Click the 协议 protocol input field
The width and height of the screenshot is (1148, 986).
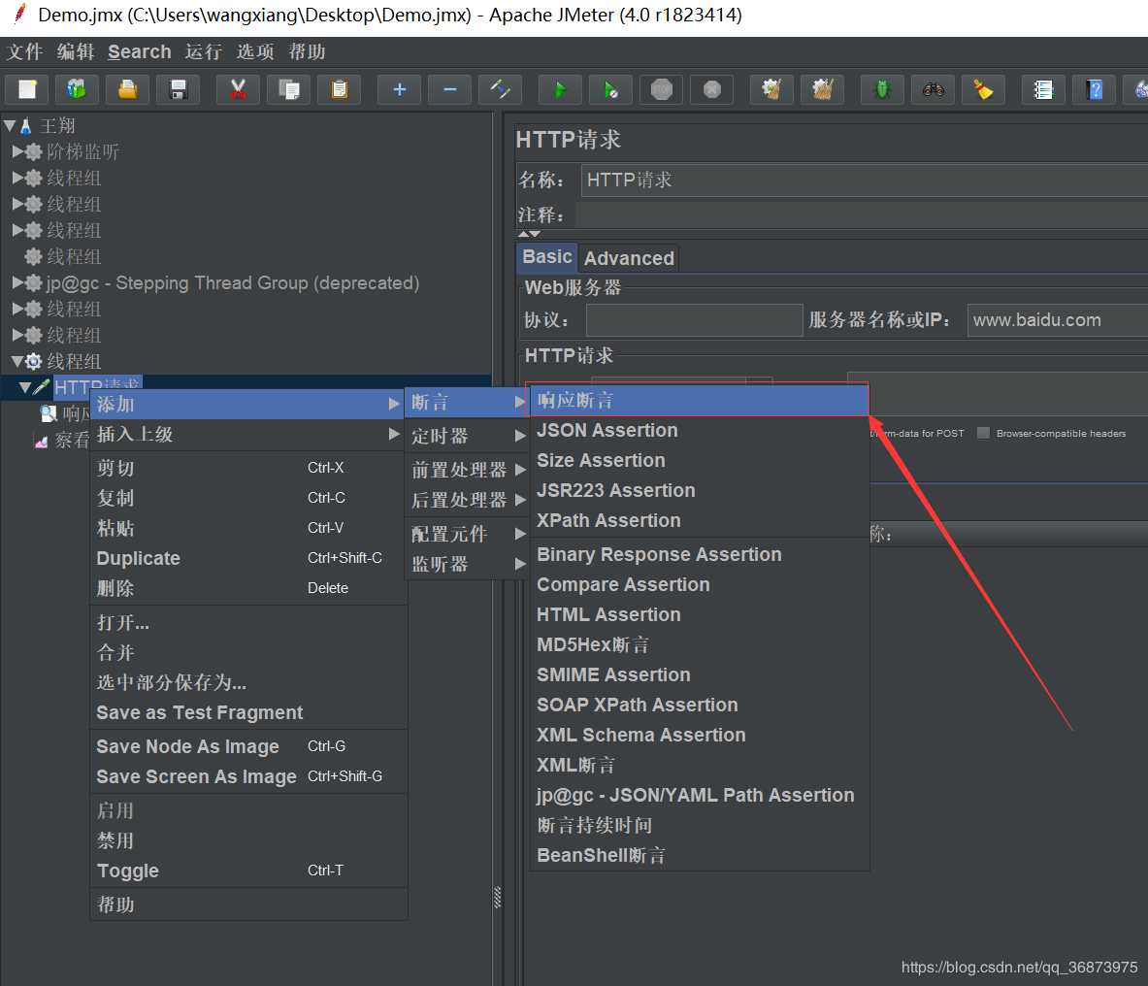click(694, 320)
